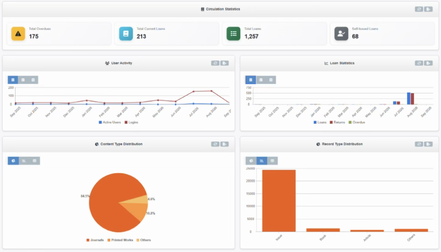Click the book icon beside Circulation Statistics title

click(x=203, y=9)
